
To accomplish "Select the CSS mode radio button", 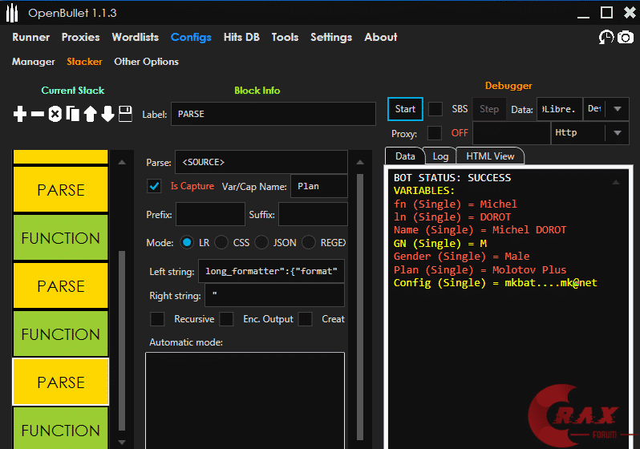I will point(221,242).
